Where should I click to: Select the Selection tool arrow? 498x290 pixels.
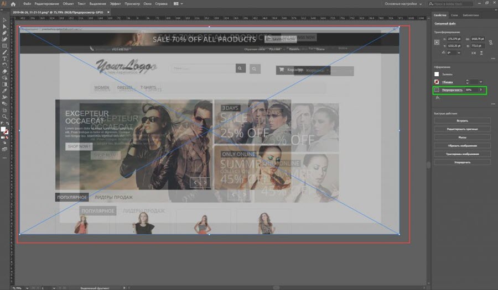click(x=4, y=19)
